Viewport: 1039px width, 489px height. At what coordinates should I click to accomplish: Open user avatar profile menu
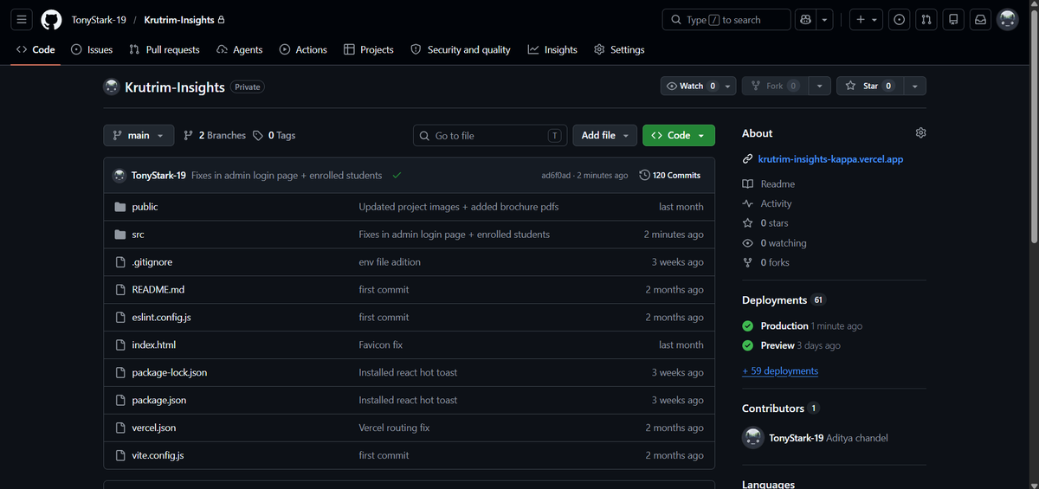[x=1007, y=19]
